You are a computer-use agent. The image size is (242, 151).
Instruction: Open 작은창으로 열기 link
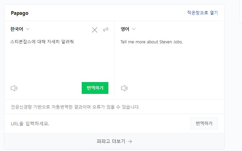pos(202,13)
